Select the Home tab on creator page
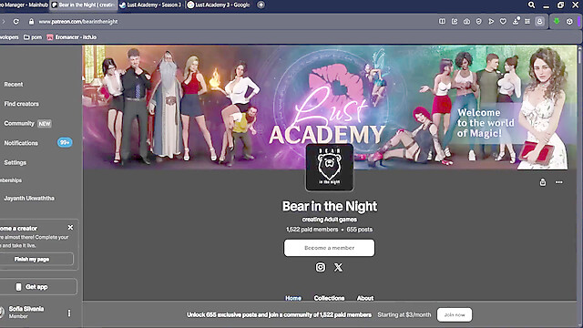Viewport: 583px width, 328px height. point(293,298)
